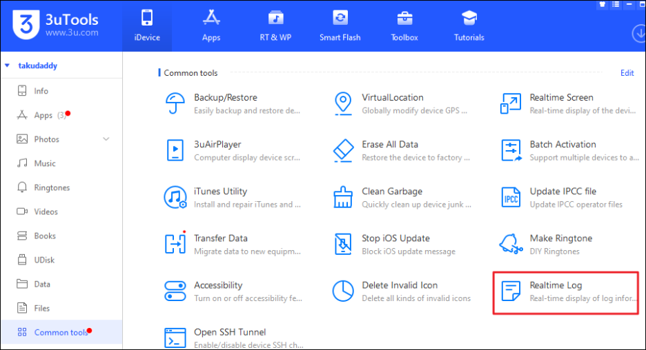Viewport: 646px width, 350px height.
Task: Click the Realtime Screen title text
Action: 561,97
